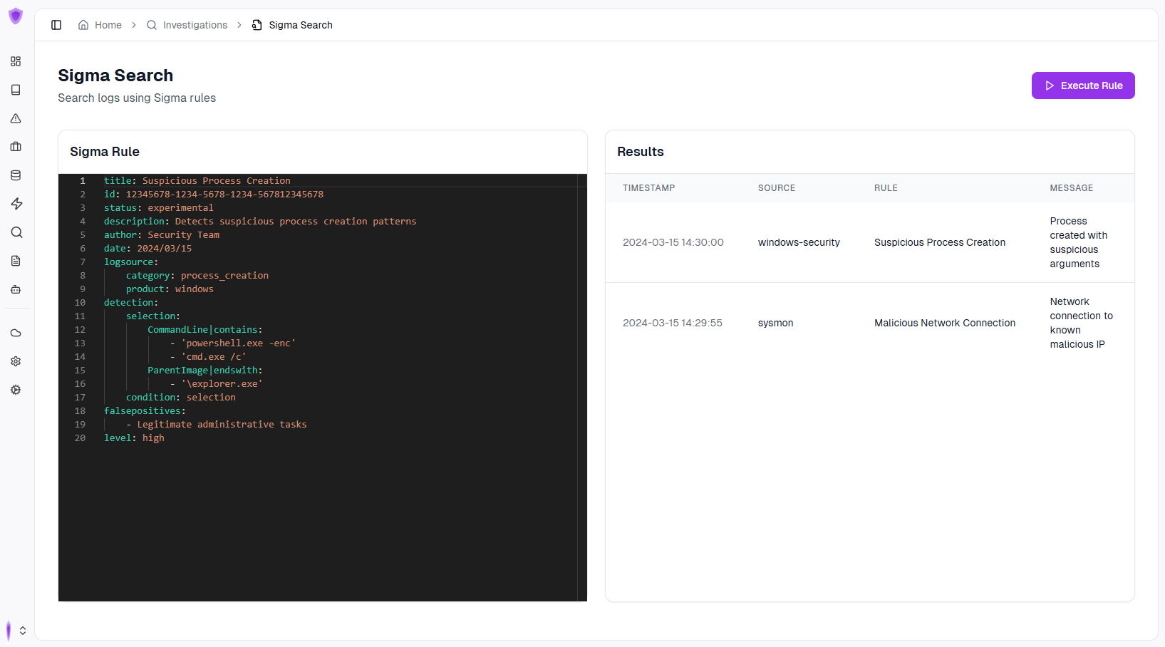Open the book icon in sidebar
The height and width of the screenshot is (647, 1165).
click(x=16, y=90)
